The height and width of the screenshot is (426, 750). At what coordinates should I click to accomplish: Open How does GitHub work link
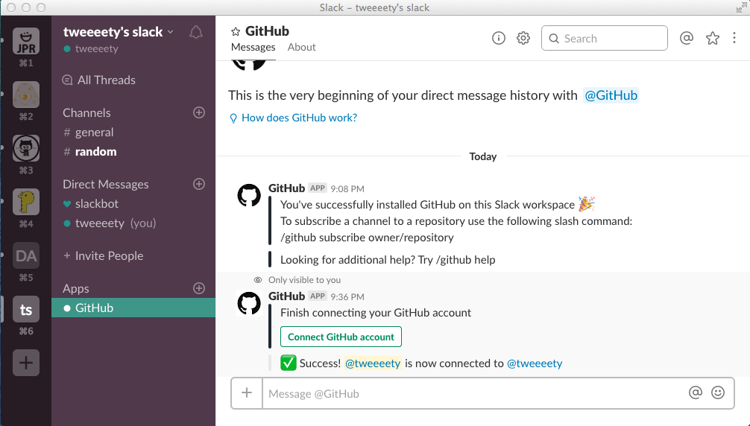click(x=299, y=118)
